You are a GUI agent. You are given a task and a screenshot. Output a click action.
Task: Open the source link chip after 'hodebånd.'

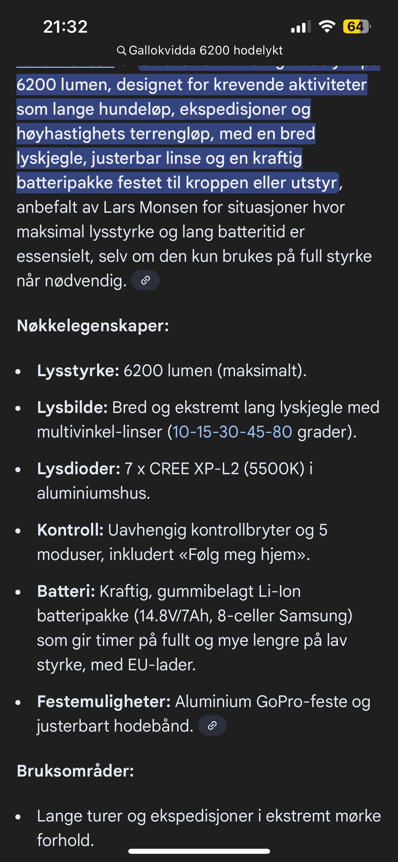pos(212,726)
